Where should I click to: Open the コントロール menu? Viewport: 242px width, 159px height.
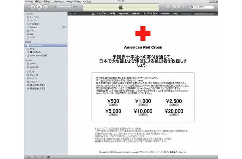tap(58, 2)
